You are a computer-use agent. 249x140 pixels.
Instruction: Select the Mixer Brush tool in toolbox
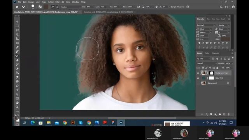(17, 56)
